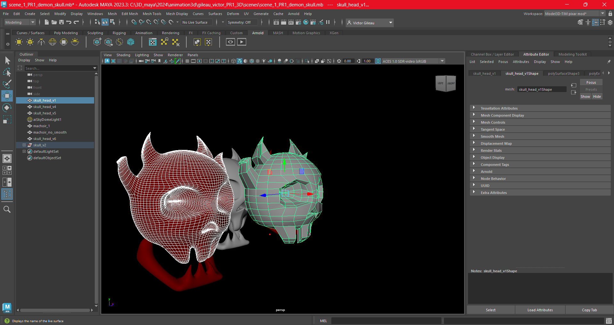Select the arrow Select tool
This screenshot has width=614, height=325.
pos(7,60)
